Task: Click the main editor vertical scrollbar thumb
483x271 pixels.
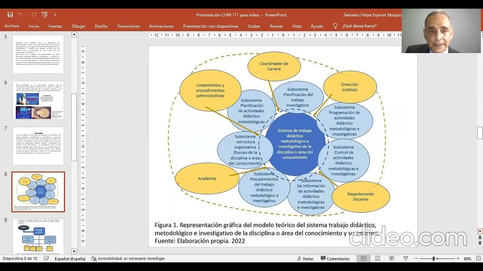Action: tap(480, 133)
